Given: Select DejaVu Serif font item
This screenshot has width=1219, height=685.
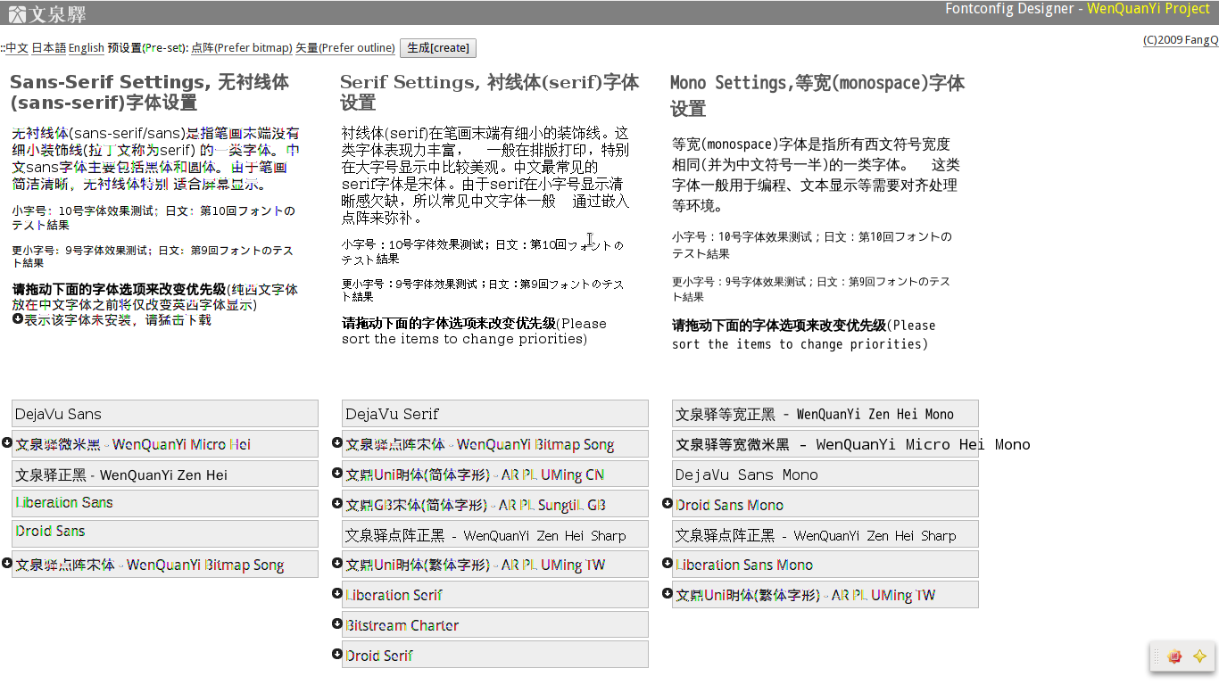Looking at the screenshot, I should click(495, 413).
